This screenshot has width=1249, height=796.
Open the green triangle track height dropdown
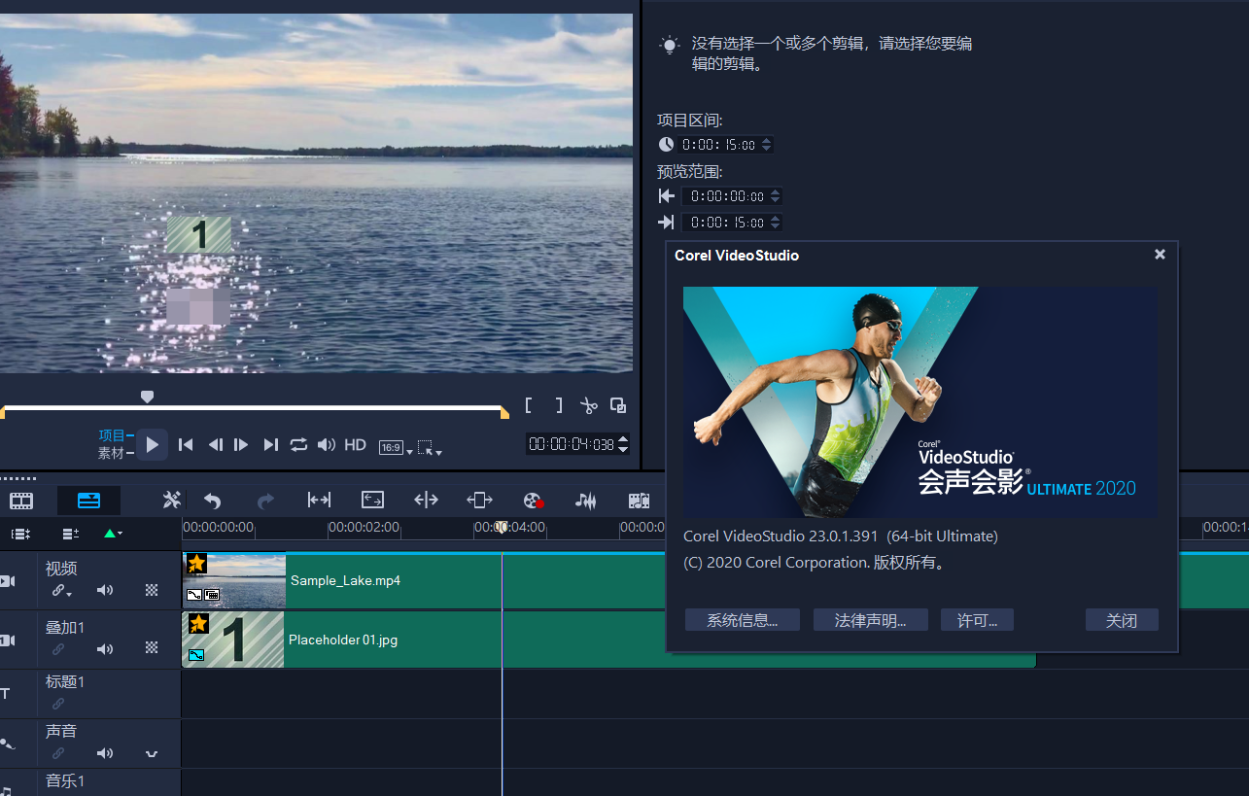point(113,534)
